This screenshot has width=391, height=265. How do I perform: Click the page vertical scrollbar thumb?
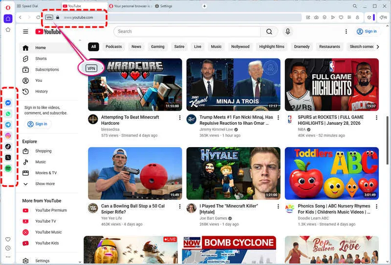pyautogui.click(x=387, y=140)
